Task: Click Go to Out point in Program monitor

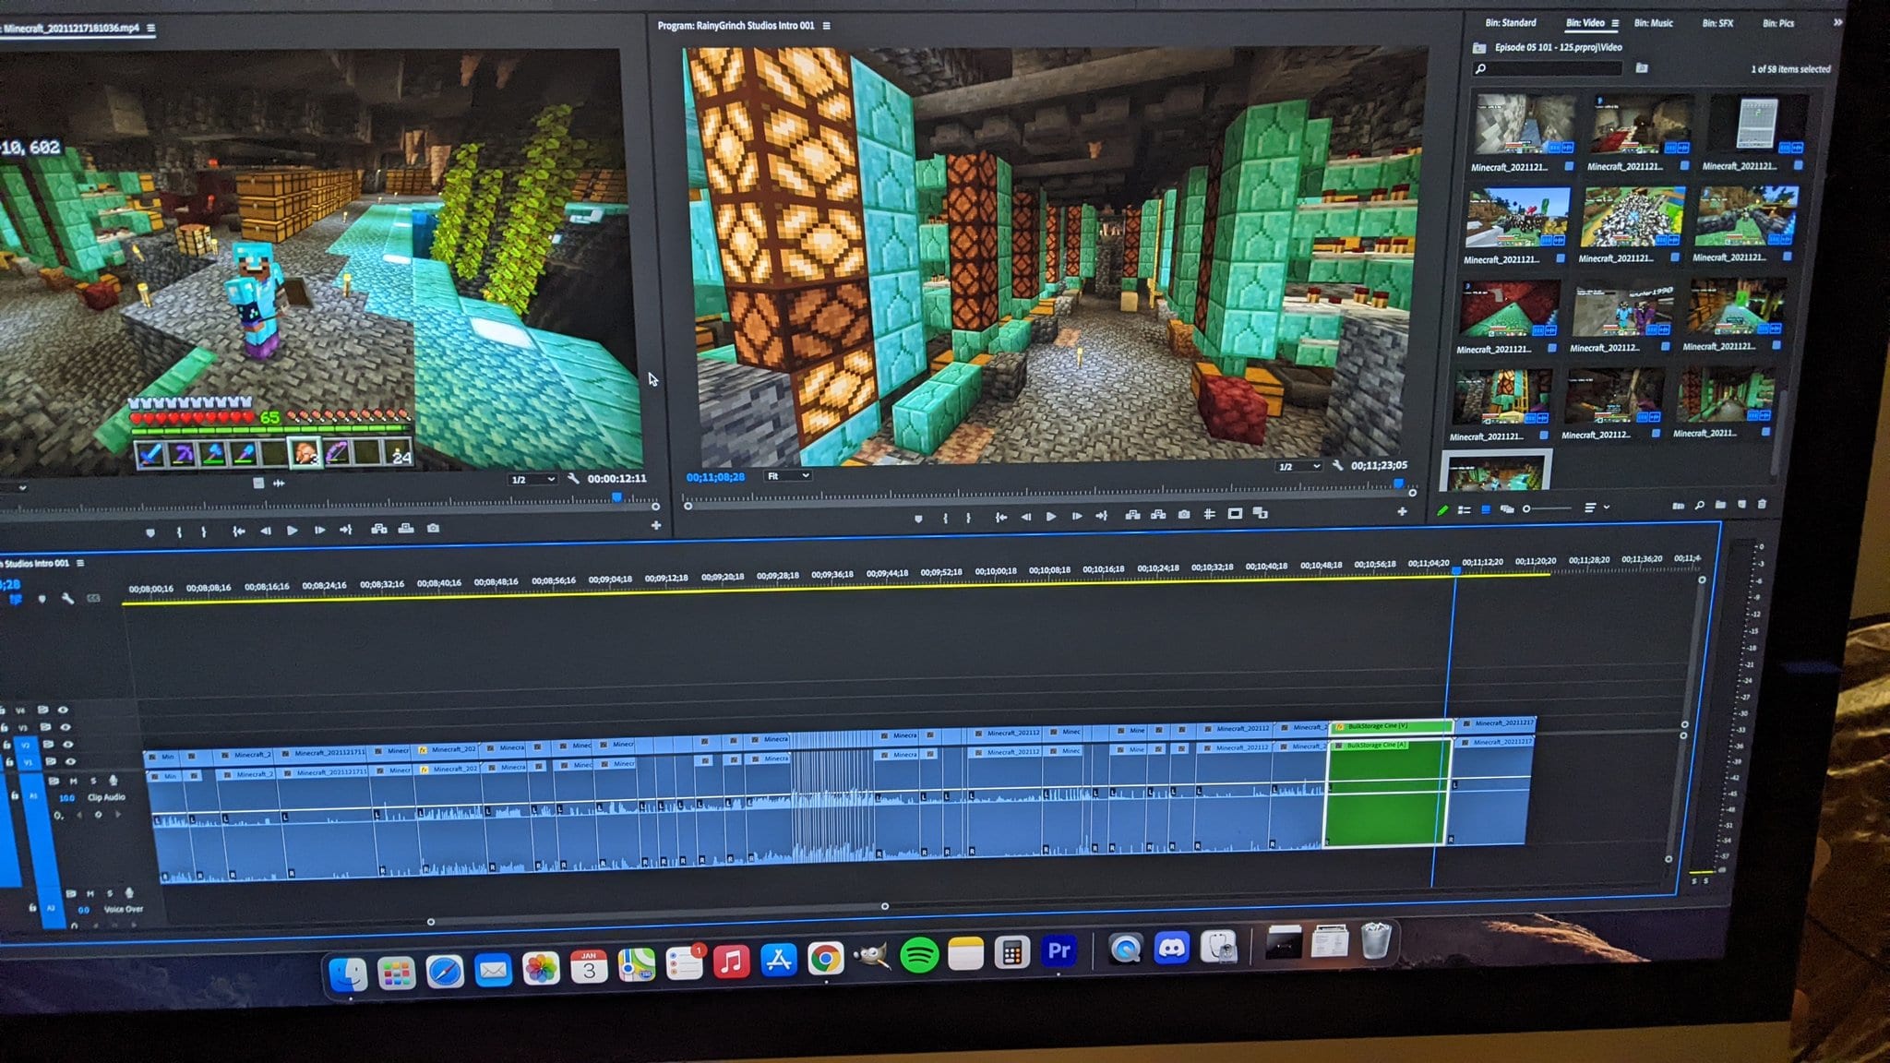Action: tap(1101, 516)
